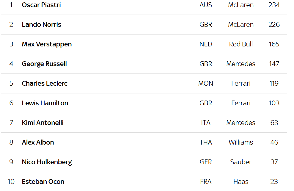Select the Haas team name
Screen dimensions: 294x191
point(241,182)
